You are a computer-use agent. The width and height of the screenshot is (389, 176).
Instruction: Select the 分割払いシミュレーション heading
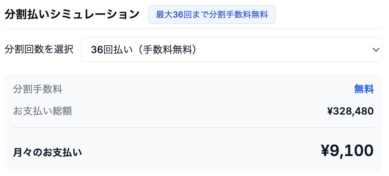(72, 14)
